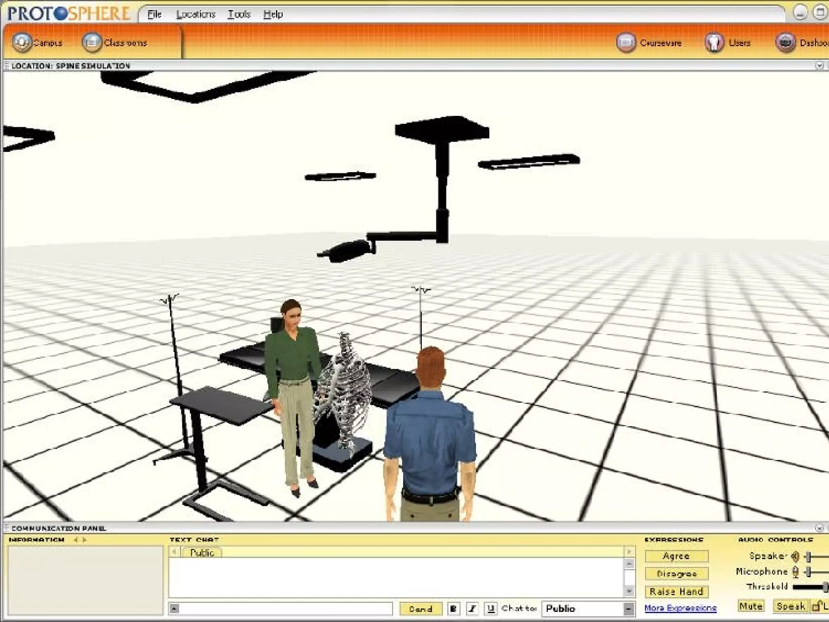Click the speaker volume icon
Viewport: 829px width, 622px height.
(795, 557)
